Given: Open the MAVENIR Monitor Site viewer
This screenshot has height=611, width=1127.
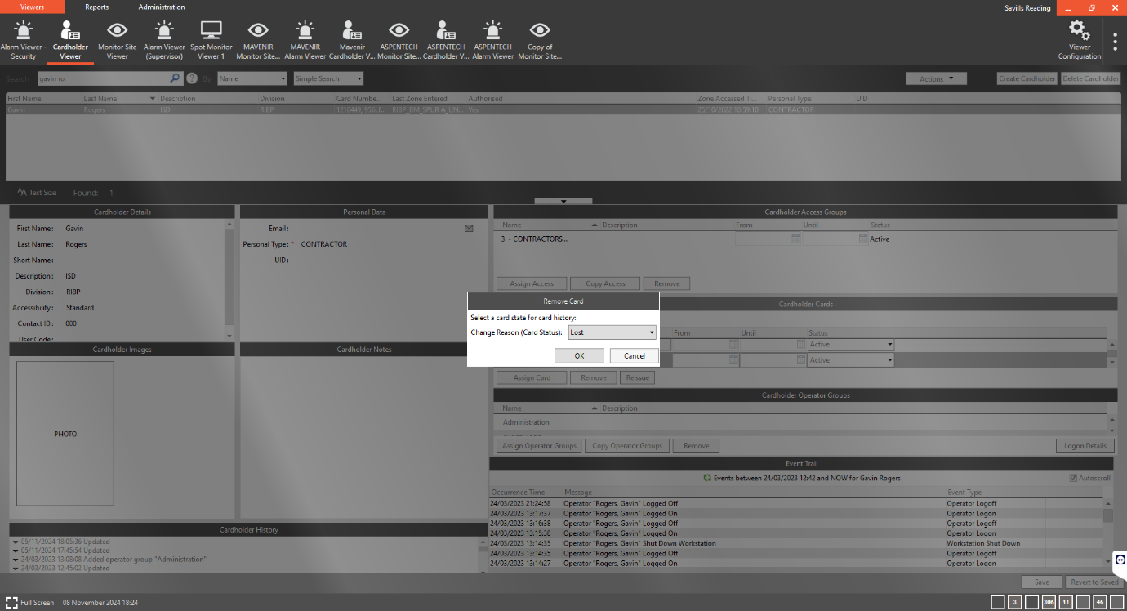Looking at the screenshot, I should 258,41.
